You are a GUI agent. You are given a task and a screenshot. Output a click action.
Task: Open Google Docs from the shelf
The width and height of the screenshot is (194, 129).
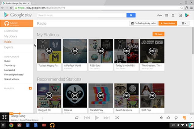[36, 125]
